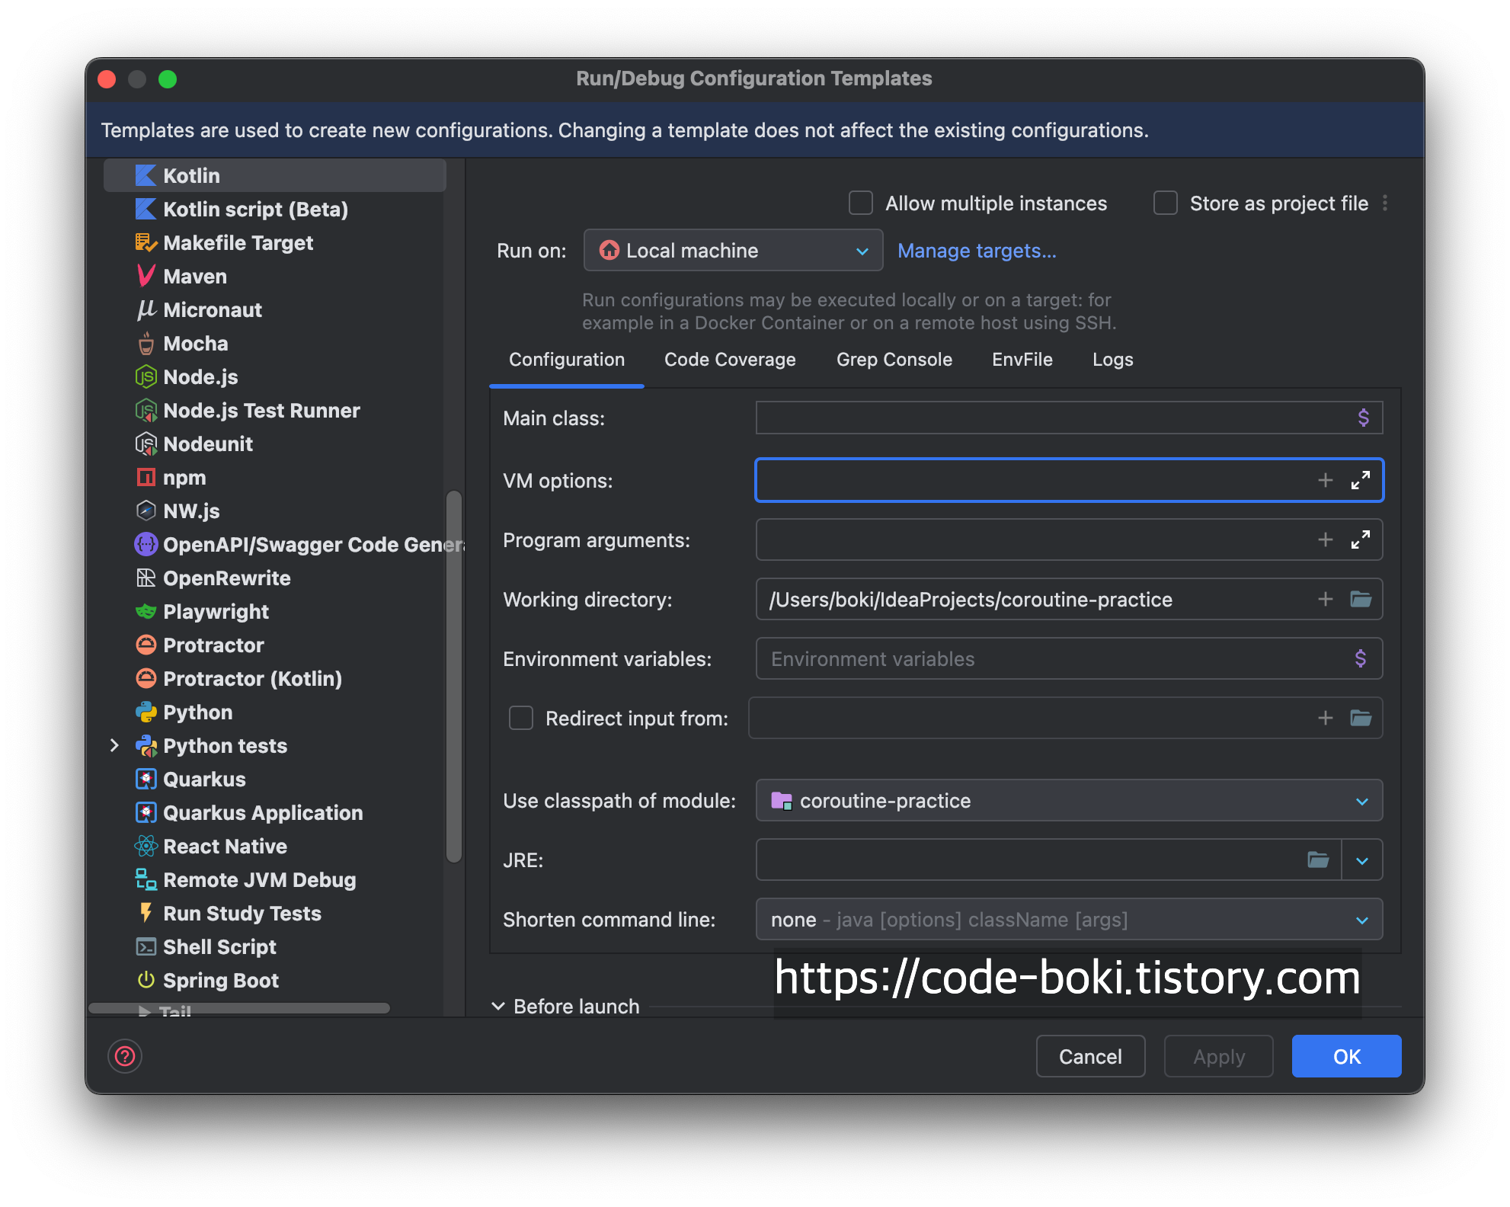Switch to the Code Coverage tab
This screenshot has height=1207, width=1510.
[729, 360]
